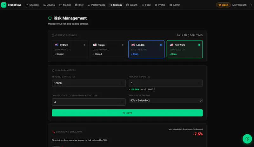Click London's blue status dot
Screen dimensions: 254x147
click(161, 45)
